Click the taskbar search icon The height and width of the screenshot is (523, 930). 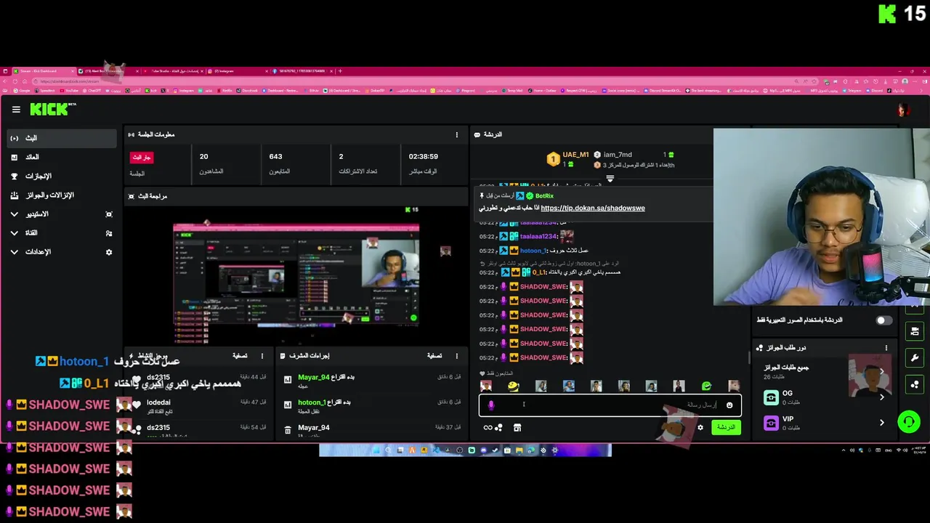(388, 450)
